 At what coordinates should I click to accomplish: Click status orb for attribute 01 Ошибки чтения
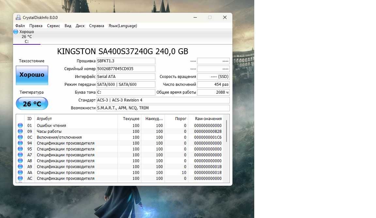tap(20, 125)
